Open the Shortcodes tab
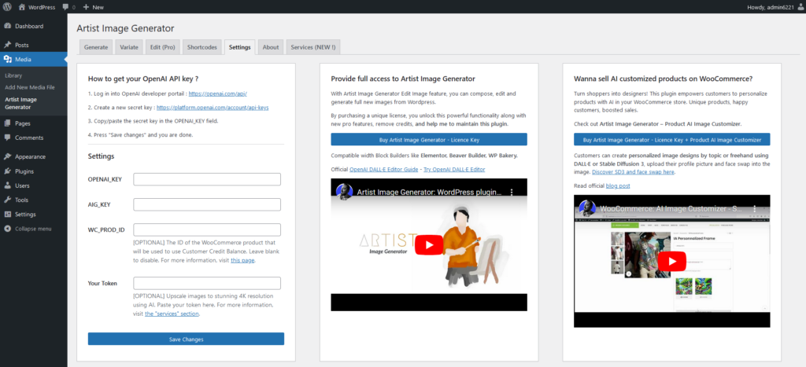 coord(202,47)
